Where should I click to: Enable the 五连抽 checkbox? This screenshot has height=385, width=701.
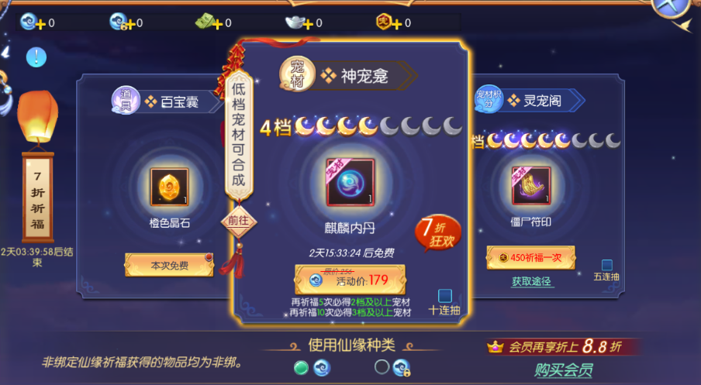(606, 265)
